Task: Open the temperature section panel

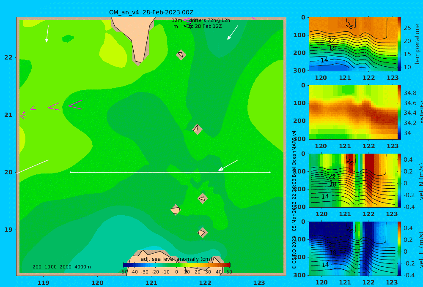Action: pos(353,44)
